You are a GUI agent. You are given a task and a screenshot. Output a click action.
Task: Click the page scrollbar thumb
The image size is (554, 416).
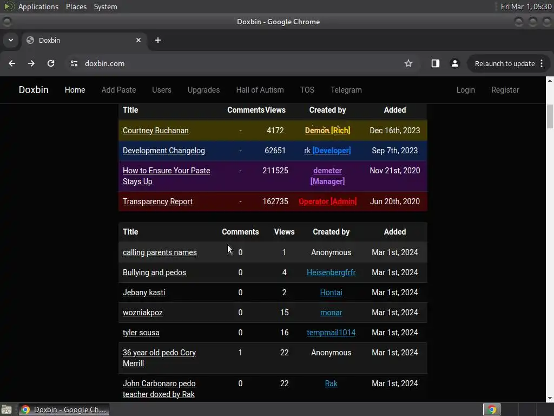[550, 117]
